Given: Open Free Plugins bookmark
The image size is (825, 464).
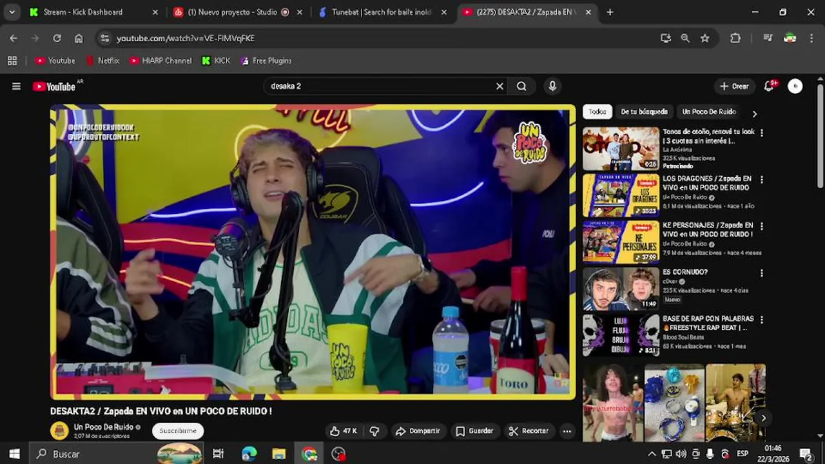Looking at the screenshot, I should [x=266, y=61].
